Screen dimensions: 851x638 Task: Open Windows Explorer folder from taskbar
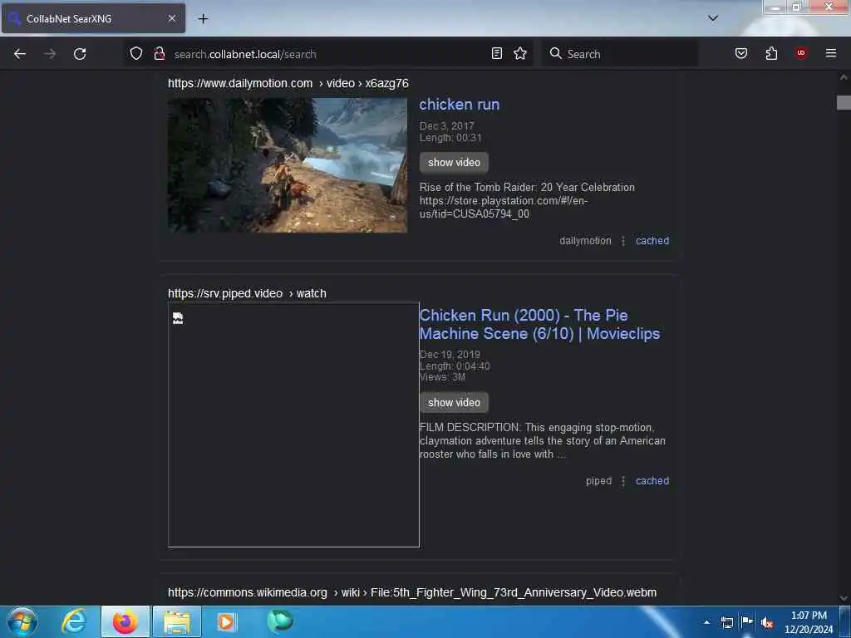tap(177, 621)
